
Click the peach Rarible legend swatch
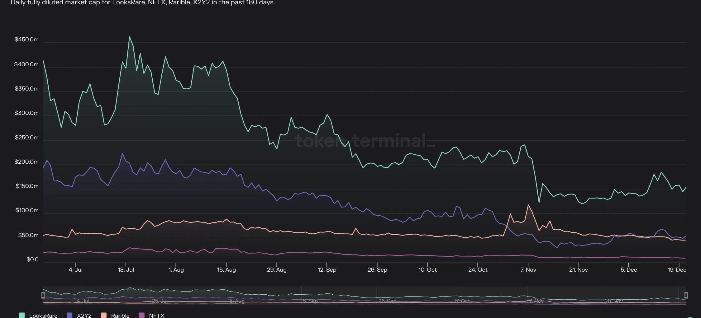click(x=104, y=315)
